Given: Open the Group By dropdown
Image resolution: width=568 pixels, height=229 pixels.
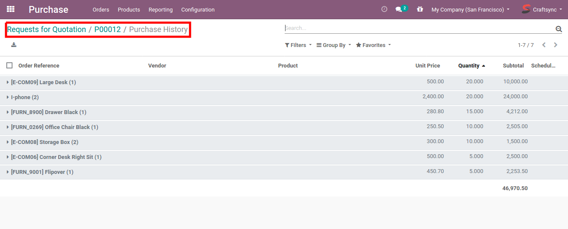Looking at the screenshot, I should tap(333, 45).
